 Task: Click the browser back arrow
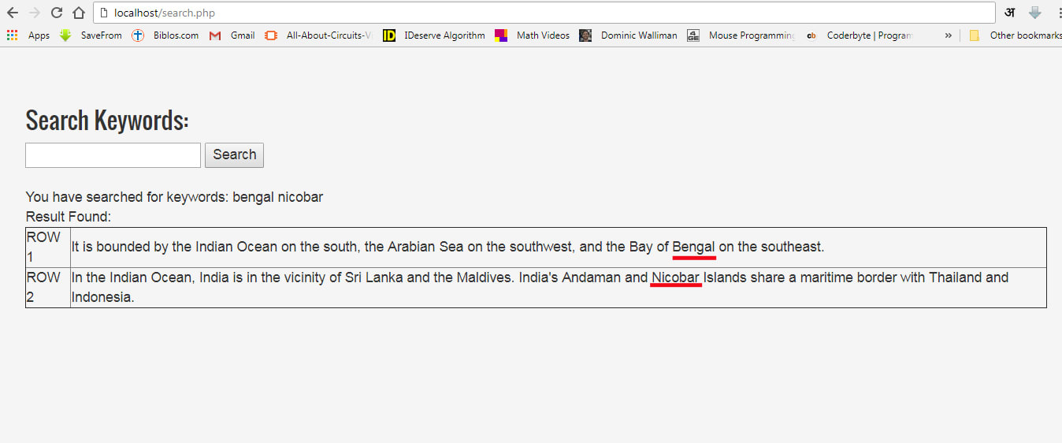[x=13, y=13]
